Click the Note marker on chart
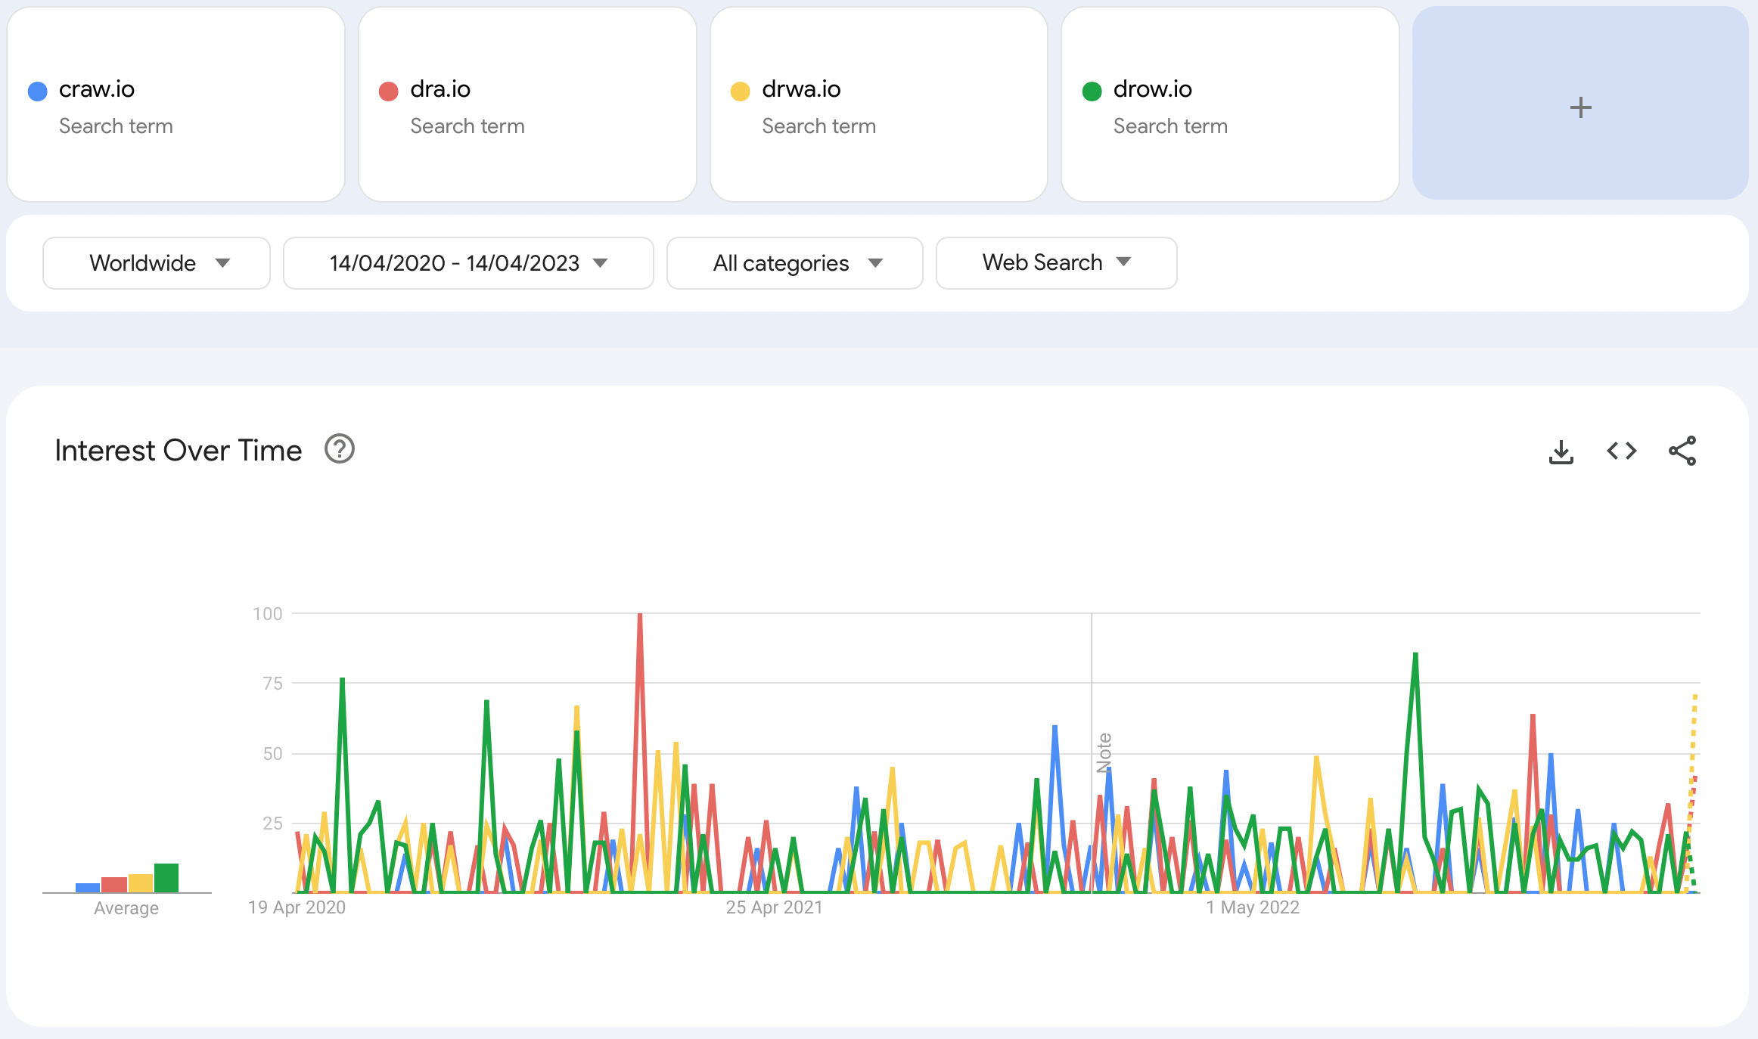 1104,752
